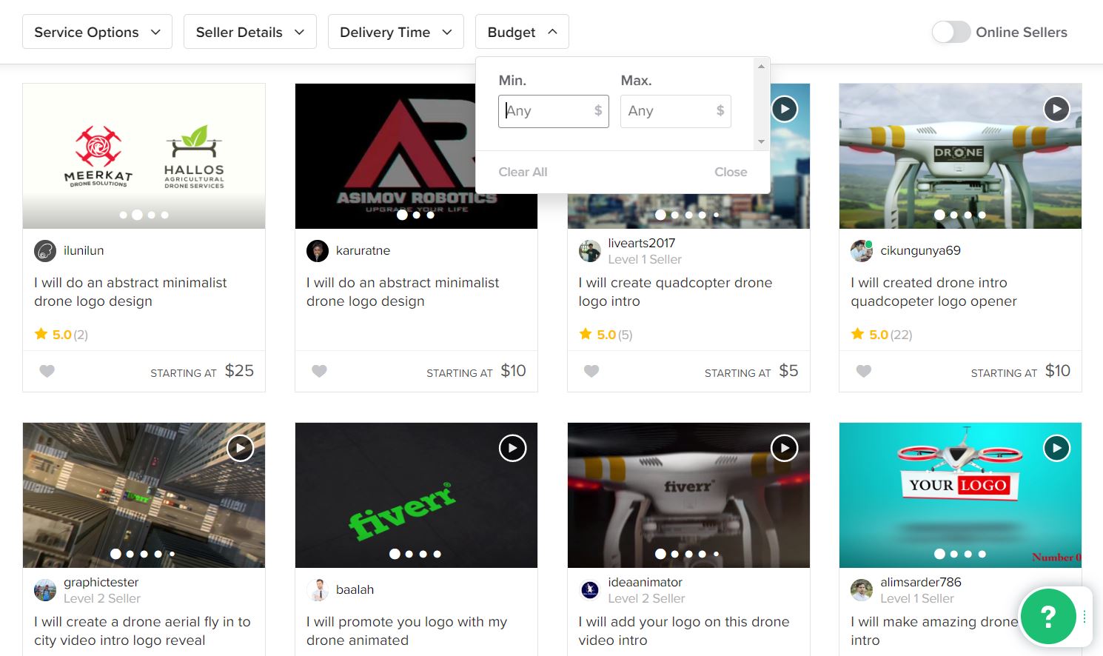Open 'I will created drone intro quadcopeter' title
The width and height of the screenshot is (1103, 656).
[933, 292]
